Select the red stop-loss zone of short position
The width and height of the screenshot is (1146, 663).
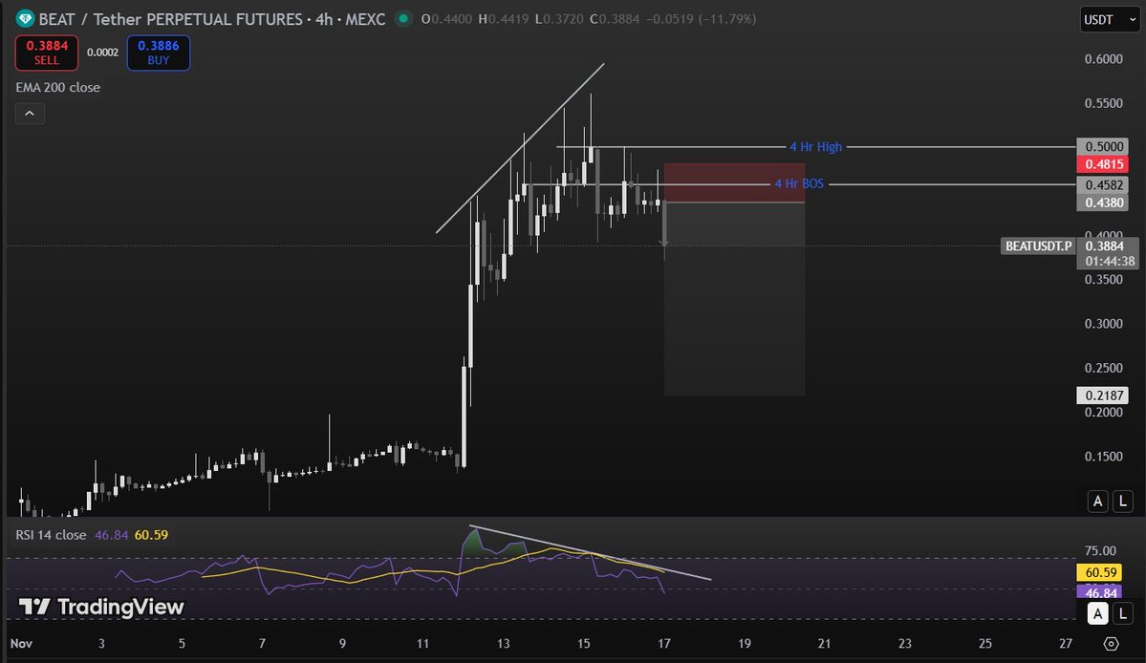[734, 182]
